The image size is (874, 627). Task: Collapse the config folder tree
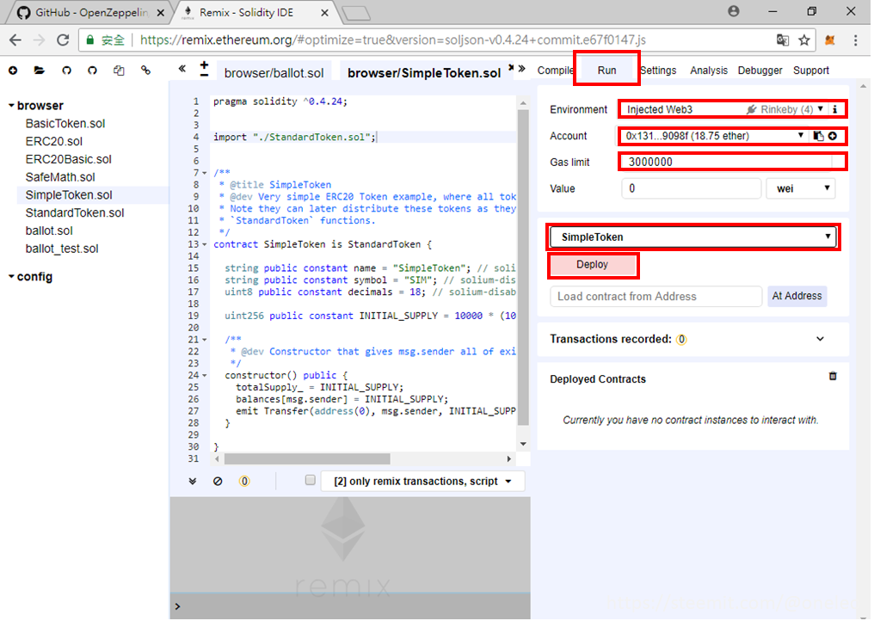(11, 276)
